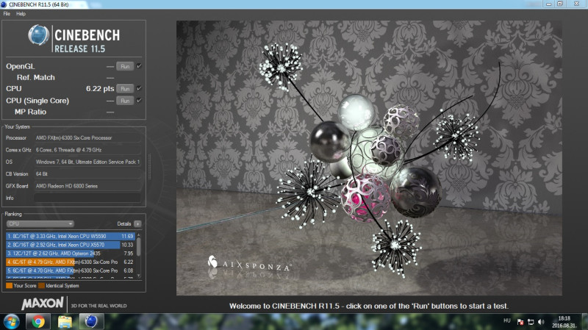Click the MAXON logo
This screenshot has height=330, width=588.
tap(43, 304)
